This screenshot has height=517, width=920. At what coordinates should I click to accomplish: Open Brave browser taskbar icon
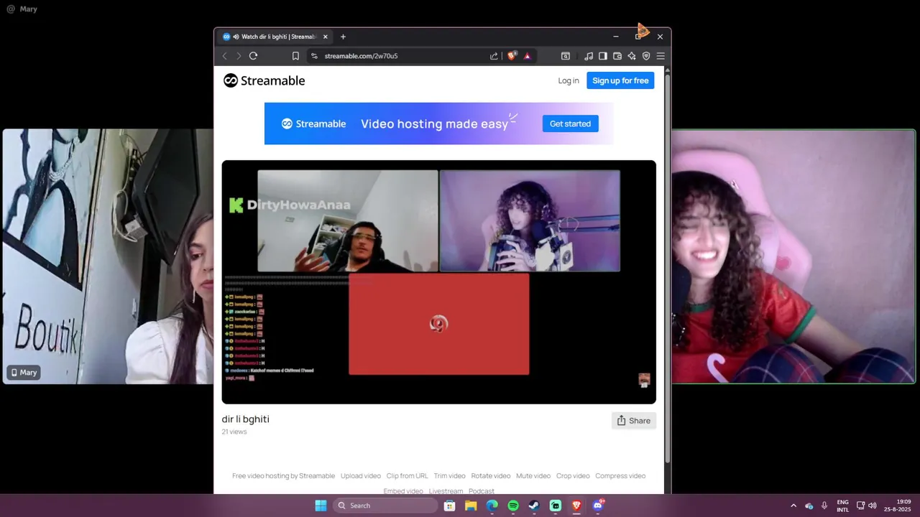576,506
